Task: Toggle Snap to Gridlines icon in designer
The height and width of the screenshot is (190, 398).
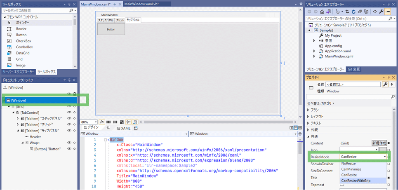Action: 115,122
